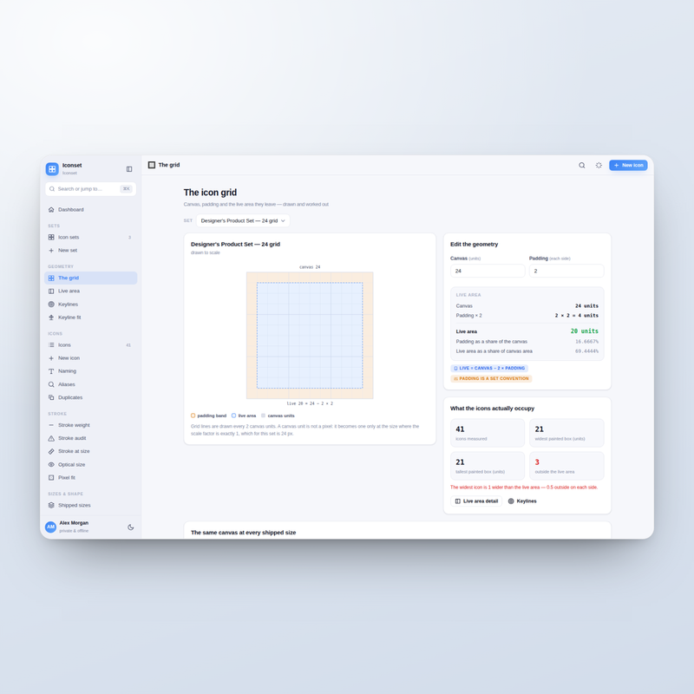Click the Aliases magnifier icon

tap(51, 384)
